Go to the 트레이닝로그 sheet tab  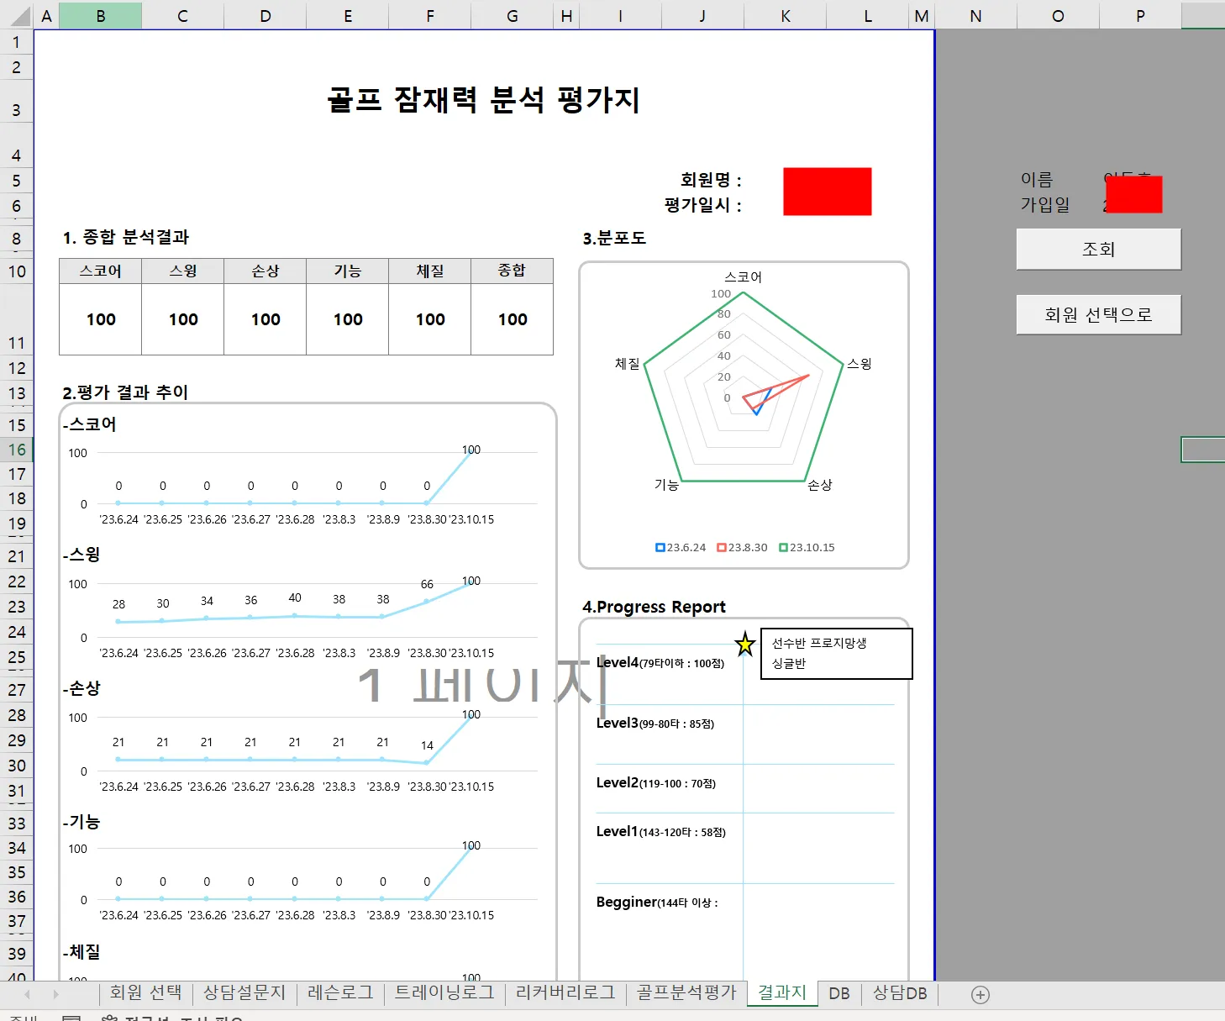point(444,993)
